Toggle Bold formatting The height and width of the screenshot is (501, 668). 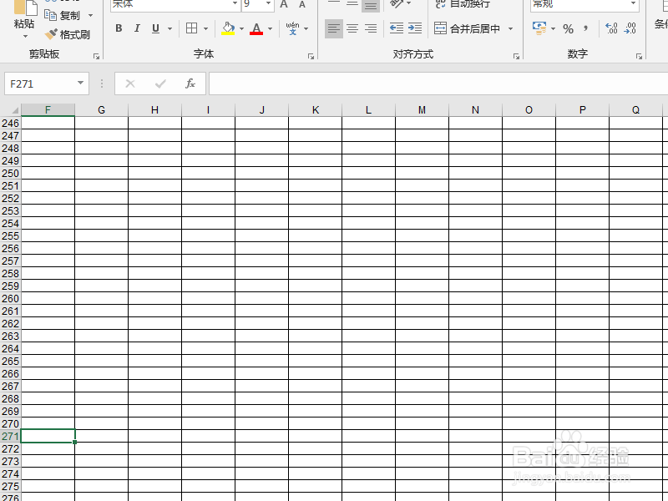[119, 28]
